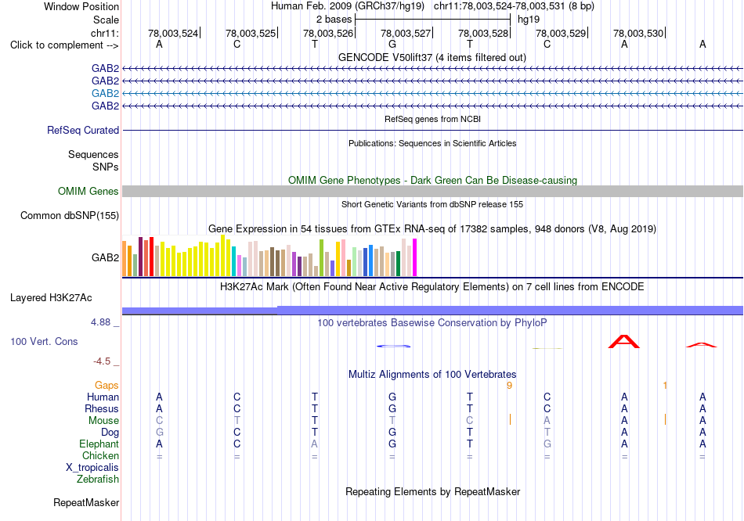Click the GTEx expression bar chart

point(269,256)
